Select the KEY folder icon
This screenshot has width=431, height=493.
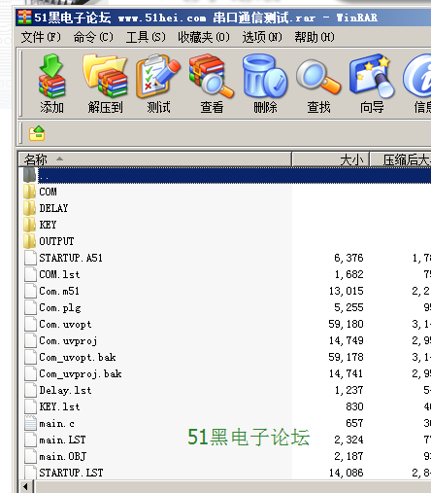(x=30, y=225)
